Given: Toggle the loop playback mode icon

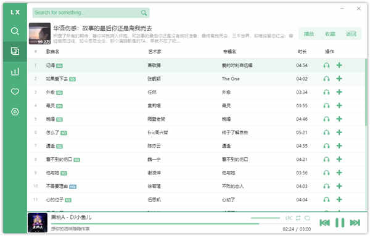Looking at the screenshot, I should pos(298,218).
